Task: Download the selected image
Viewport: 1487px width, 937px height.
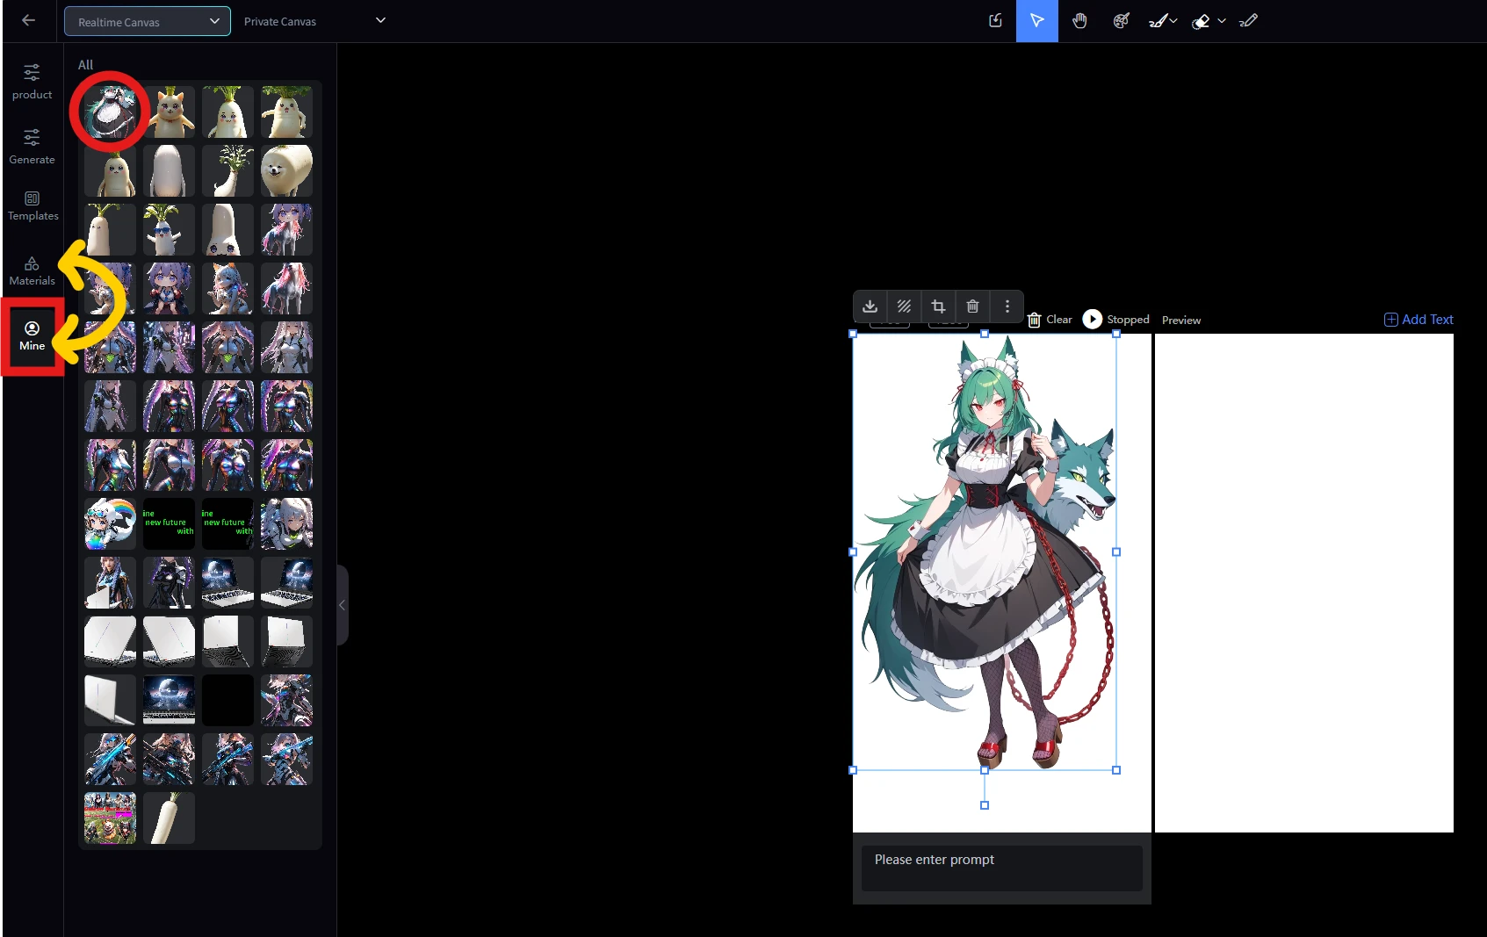Action: pyautogui.click(x=870, y=306)
